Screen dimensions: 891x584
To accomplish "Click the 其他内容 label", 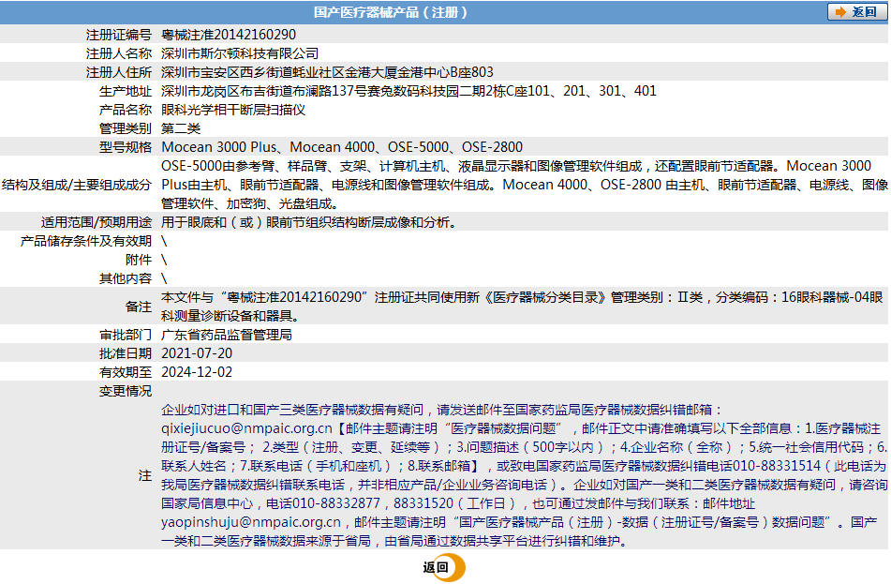I will click(x=126, y=278).
